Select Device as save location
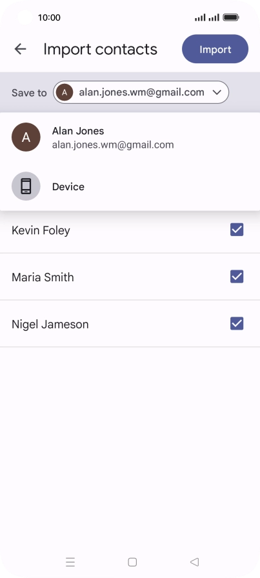Viewport: 260px width, 578px height. pos(130,186)
